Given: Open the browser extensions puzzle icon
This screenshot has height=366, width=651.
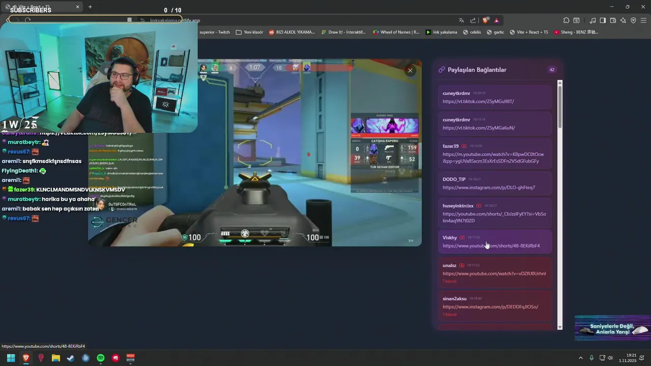Looking at the screenshot, I should (x=566, y=20).
